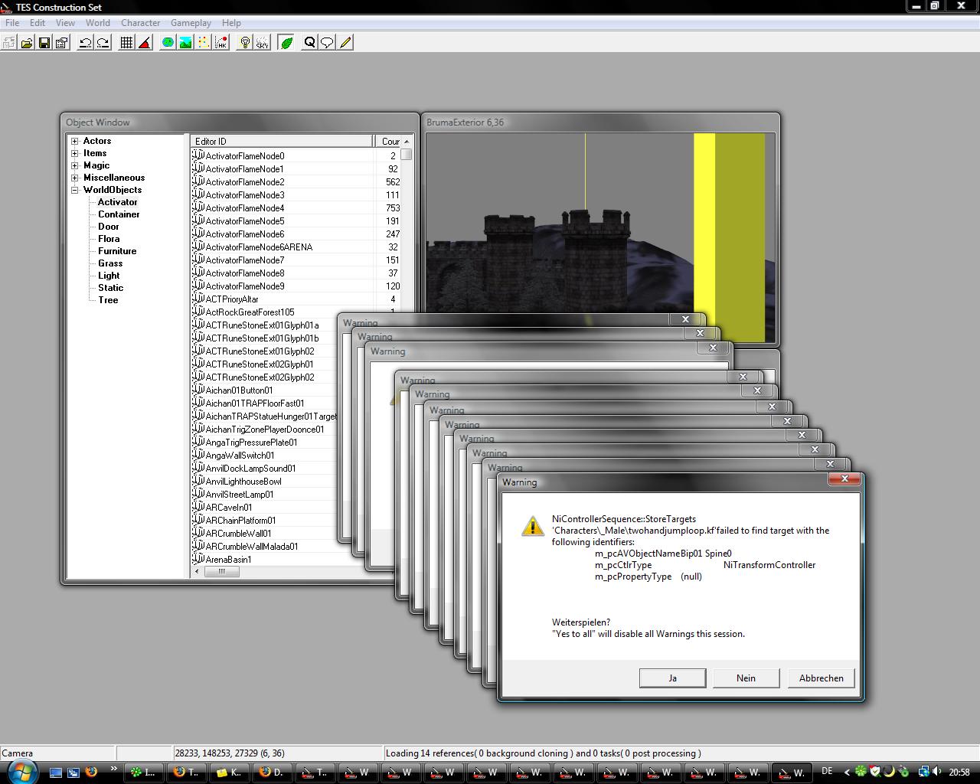Image resolution: width=980 pixels, height=784 pixels.
Task: Click the Windows Start orb
Action: [x=21, y=772]
